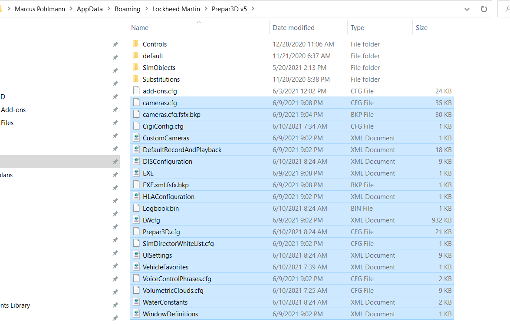Go to Roaming in the breadcrumb
Viewport: 510px width, 325px height.
[x=128, y=9]
